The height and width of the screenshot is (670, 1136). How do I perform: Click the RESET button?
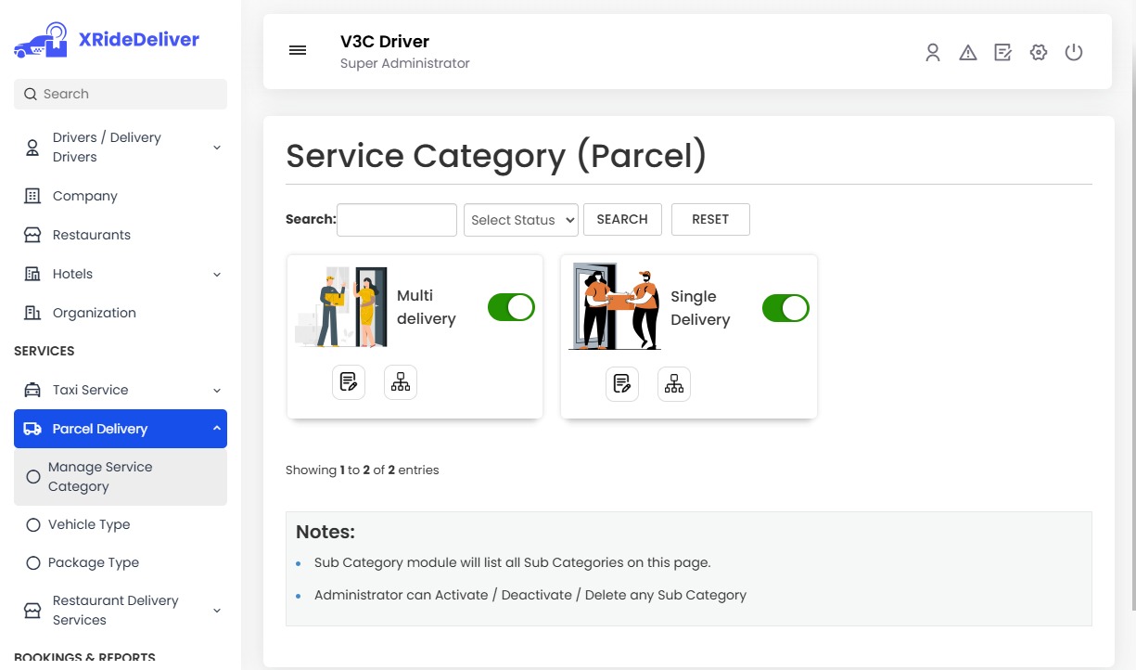coord(710,219)
